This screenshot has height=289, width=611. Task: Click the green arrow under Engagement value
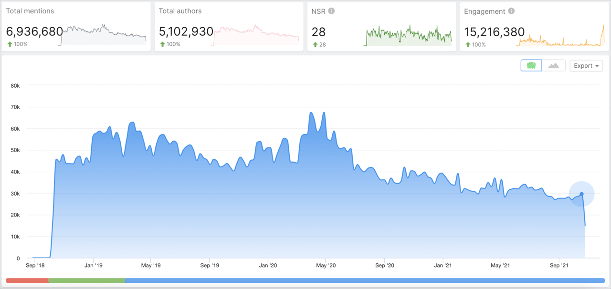pos(468,45)
